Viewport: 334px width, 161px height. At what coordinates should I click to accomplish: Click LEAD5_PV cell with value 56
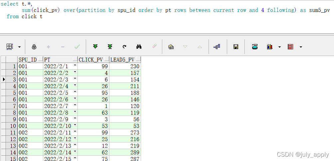[125, 119]
